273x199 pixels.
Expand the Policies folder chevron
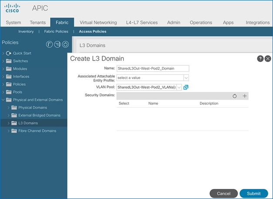click(3, 84)
